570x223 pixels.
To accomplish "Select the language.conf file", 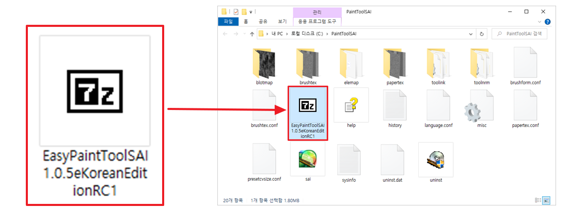I will (x=438, y=108).
